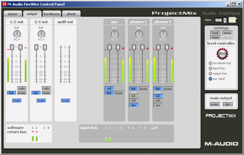Set phones 1 monitor source to 3/4
The width and height of the screenshot is (244, 155).
[133, 100]
